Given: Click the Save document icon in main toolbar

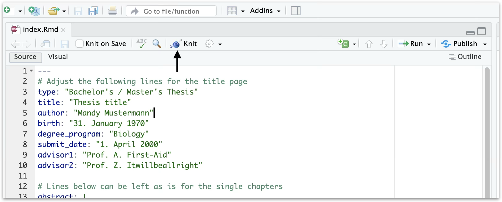Looking at the screenshot, I should (78, 11).
